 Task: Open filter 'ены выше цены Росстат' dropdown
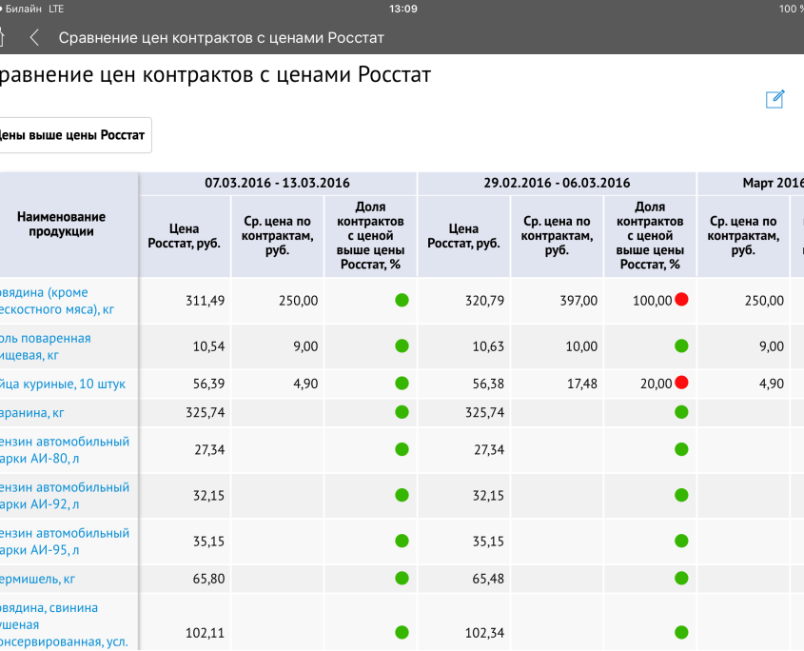click(x=74, y=135)
